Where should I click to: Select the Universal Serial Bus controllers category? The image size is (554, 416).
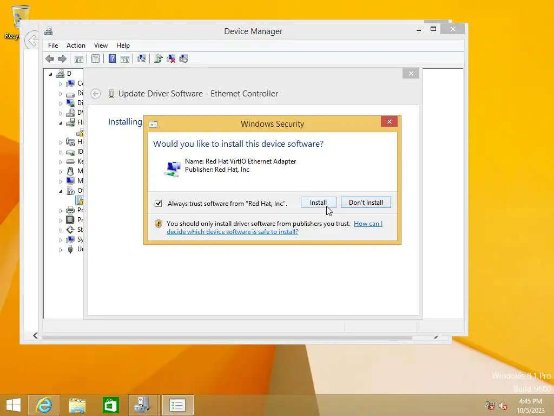(x=75, y=249)
